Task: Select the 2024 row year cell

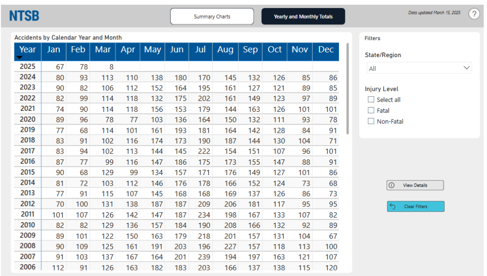Action: coord(28,77)
